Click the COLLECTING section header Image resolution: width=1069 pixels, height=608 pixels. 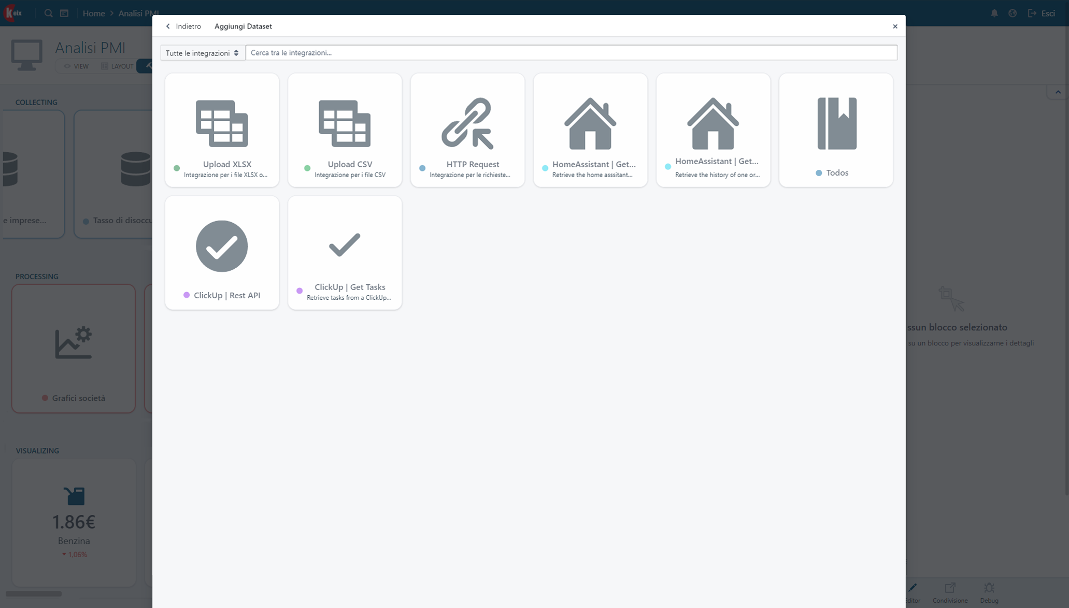36,102
